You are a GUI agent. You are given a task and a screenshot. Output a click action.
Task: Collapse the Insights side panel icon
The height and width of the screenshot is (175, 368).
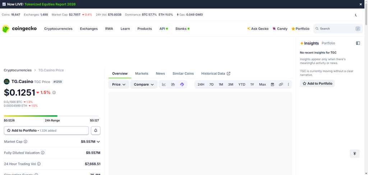358,43
